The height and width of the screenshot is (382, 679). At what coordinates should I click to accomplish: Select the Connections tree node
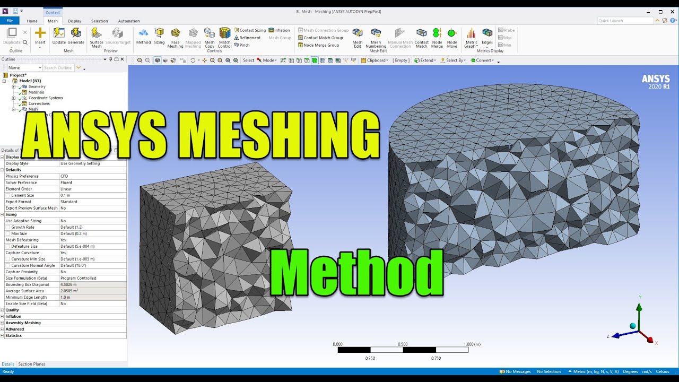pyautogui.click(x=39, y=103)
